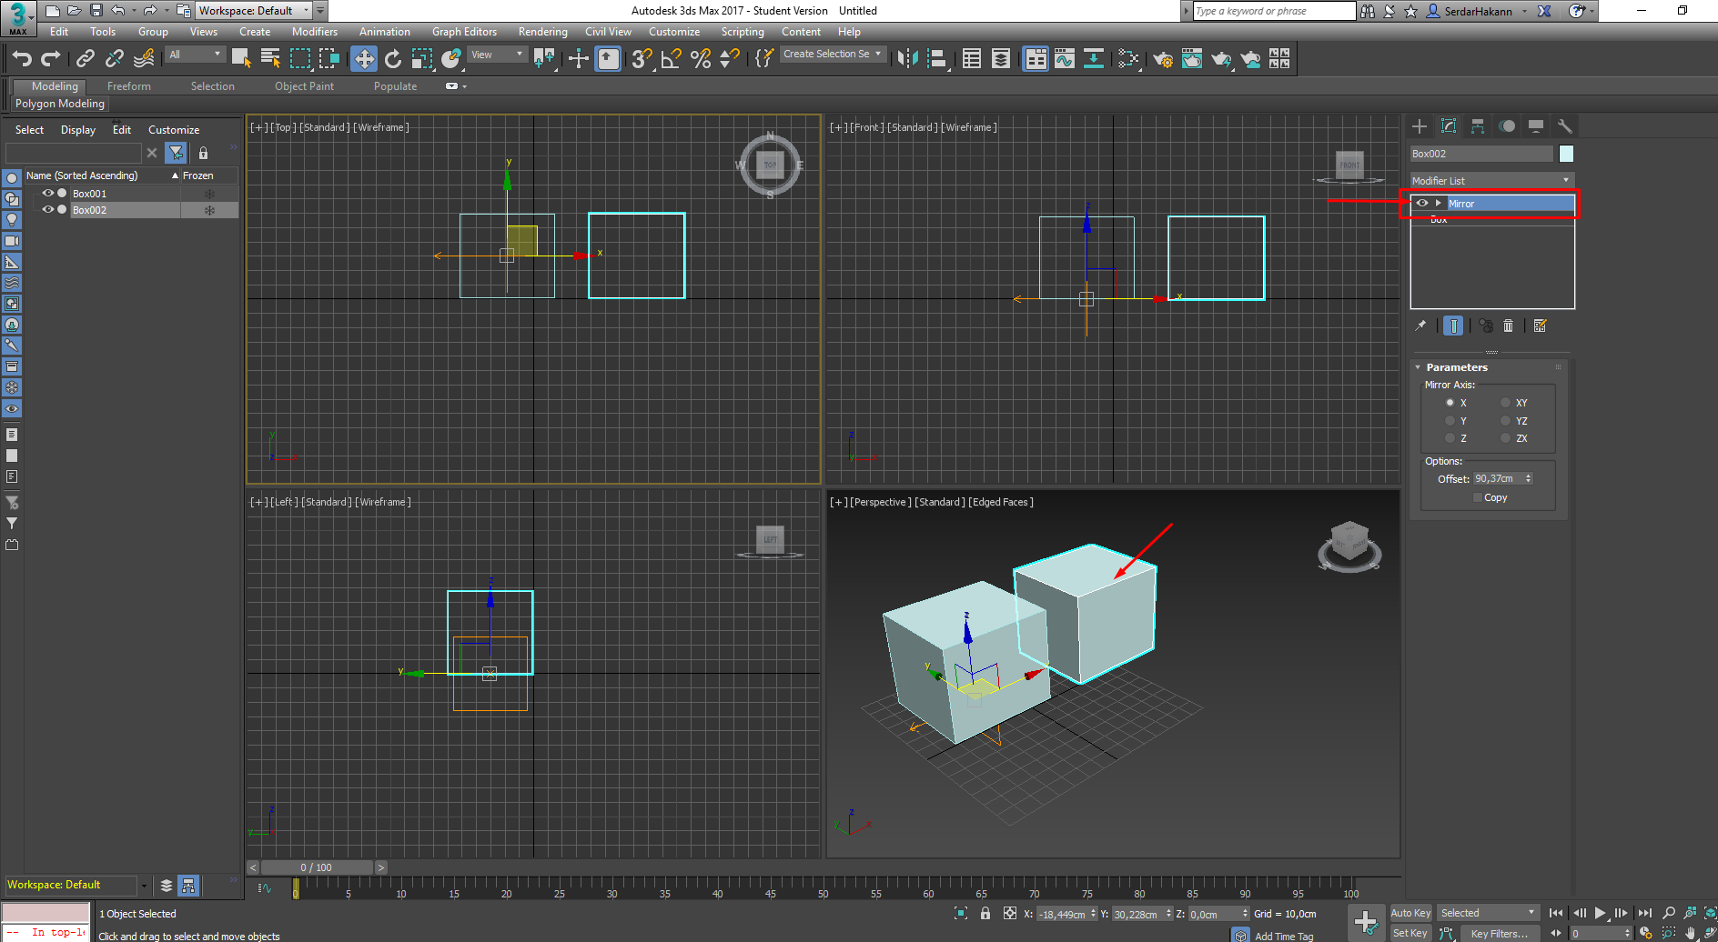1718x942 pixels.
Task: Open the Rendering menu
Action: pyautogui.click(x=542, y=31)
